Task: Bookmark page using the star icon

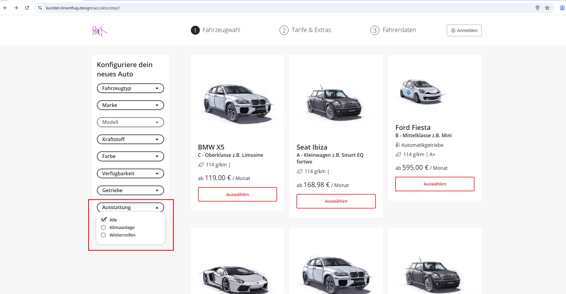Action: pyautogui.click(x=547, y=8)
